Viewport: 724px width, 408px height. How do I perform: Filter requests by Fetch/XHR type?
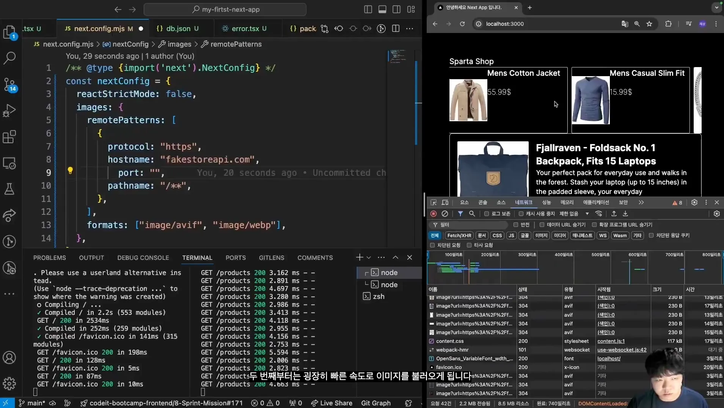[x=459, y=235]
